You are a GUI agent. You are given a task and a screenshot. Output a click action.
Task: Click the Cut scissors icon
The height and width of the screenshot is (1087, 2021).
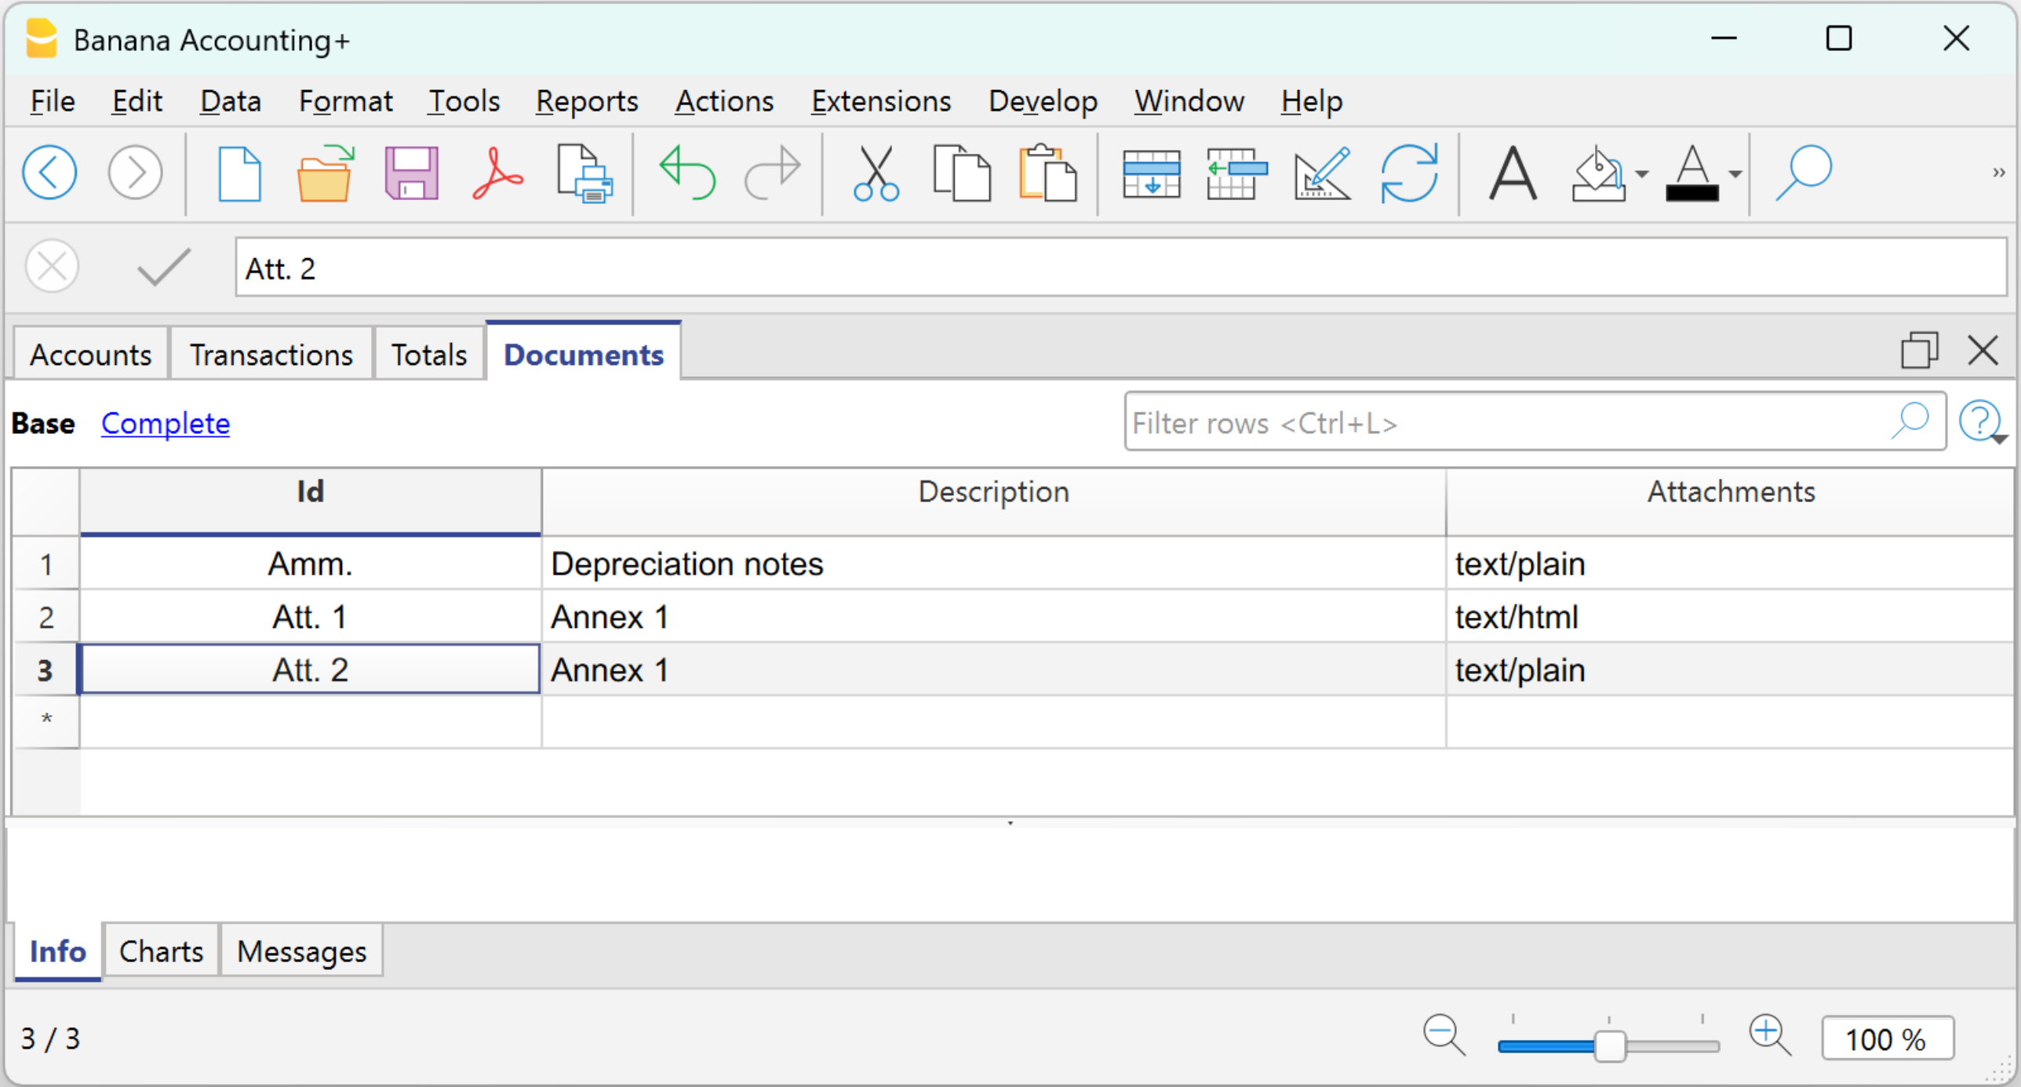(x=876, y=173)
